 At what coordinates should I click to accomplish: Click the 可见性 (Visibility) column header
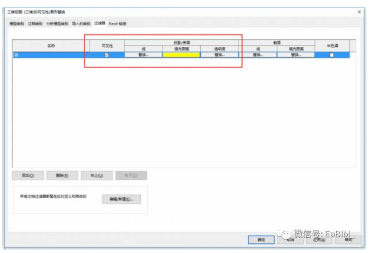(x=107, y=46)
